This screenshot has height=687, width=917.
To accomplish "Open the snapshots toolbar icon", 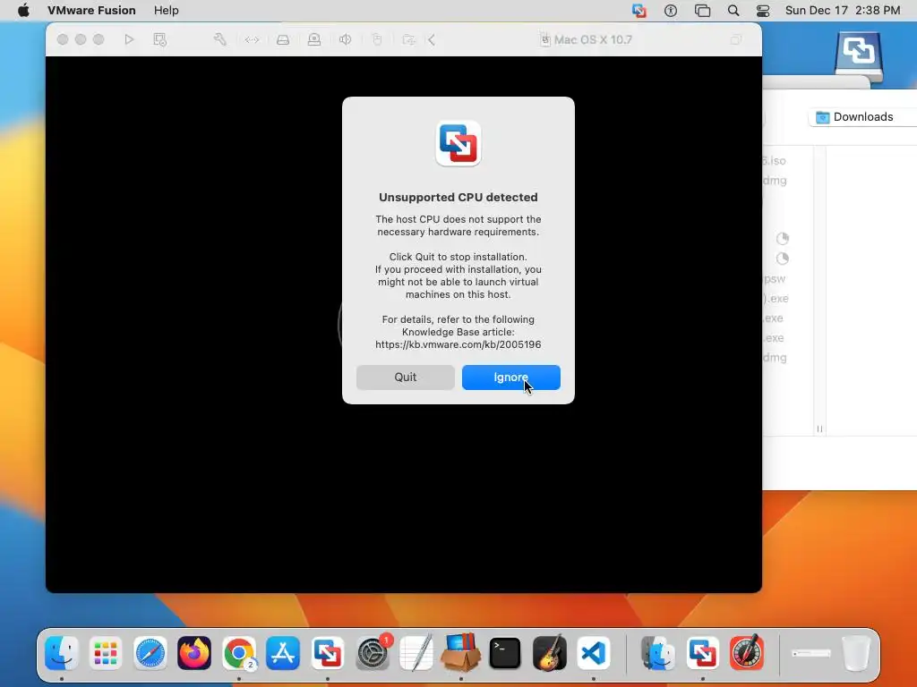I will pos(159,39).
